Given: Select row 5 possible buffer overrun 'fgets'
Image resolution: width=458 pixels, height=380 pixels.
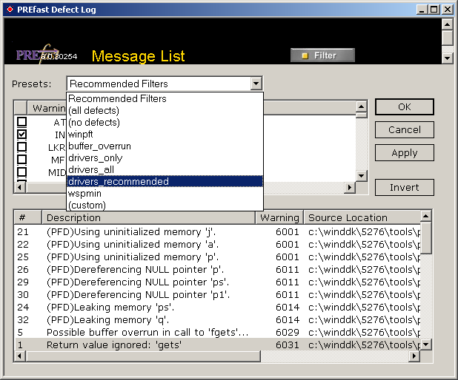Looking at the screenshot, I should point(217,332).
